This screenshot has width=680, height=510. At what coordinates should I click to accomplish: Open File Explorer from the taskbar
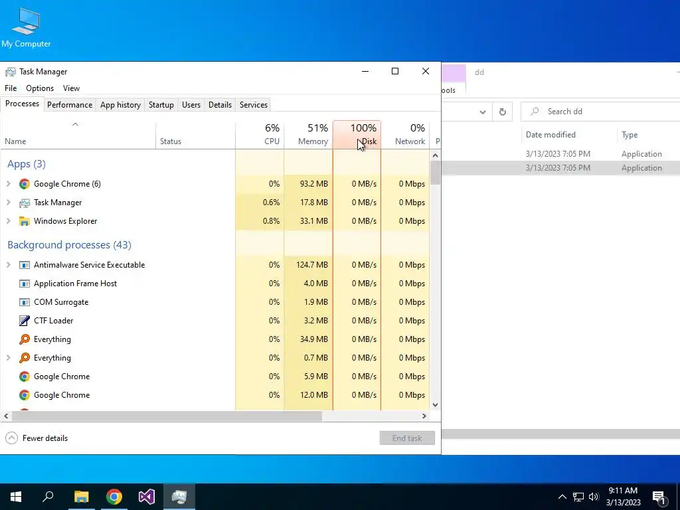[81, 497]
